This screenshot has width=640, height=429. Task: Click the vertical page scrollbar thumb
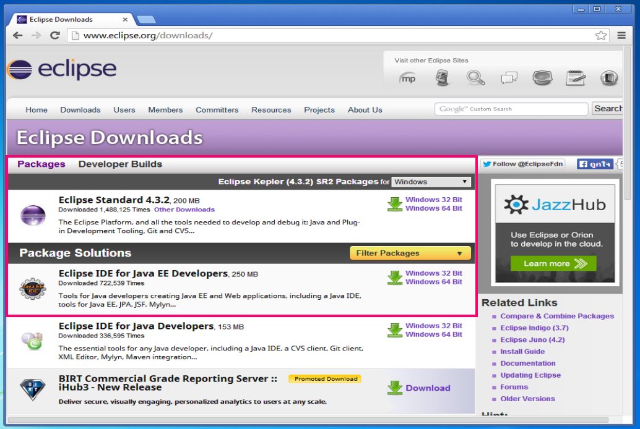coord(628,122)
